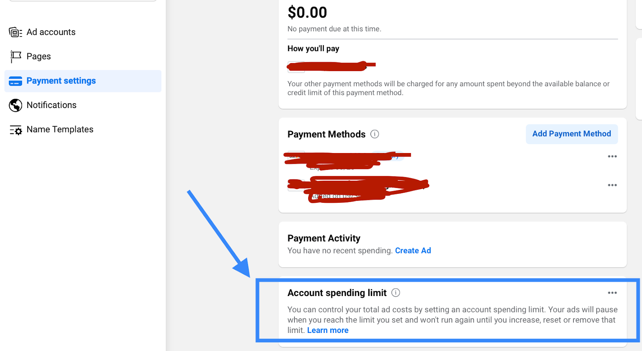Click the Account spending limit heading
Viewport: 642px width, 351px height.
coord(337,293)
